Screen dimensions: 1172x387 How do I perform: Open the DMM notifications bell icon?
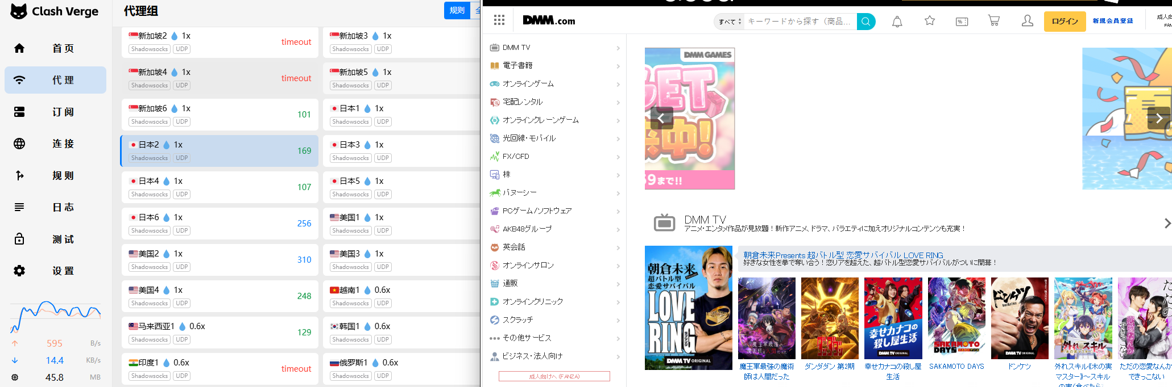[x=897, y=22]
